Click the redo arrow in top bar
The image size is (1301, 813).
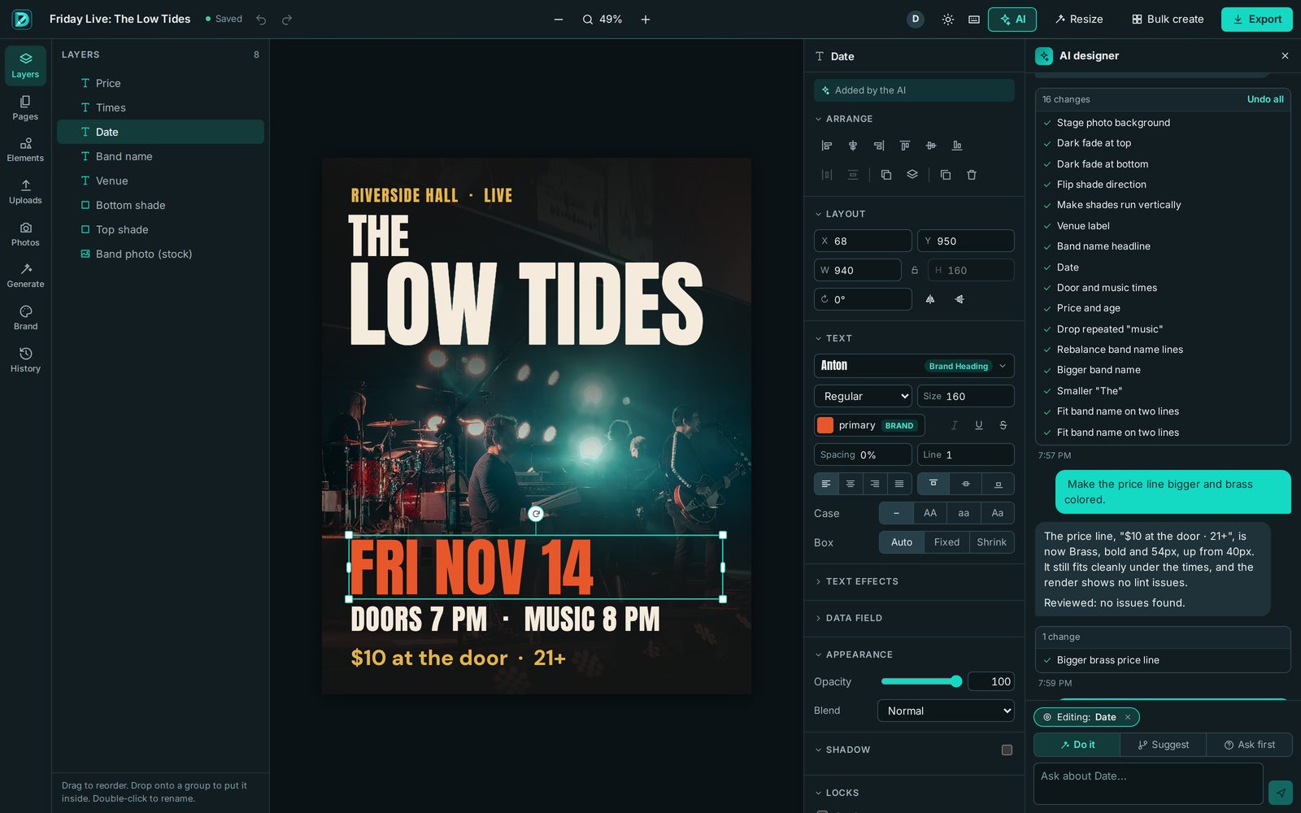click(287, 20)
